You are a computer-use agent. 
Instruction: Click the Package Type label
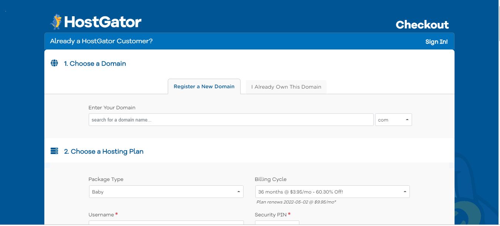pyautogui.click(x=106, y=179)
